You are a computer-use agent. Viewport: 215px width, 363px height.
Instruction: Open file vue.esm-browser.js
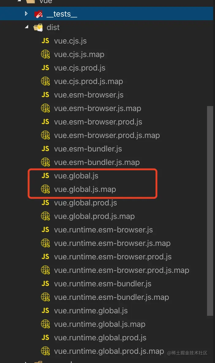click(x=89, y=95)
